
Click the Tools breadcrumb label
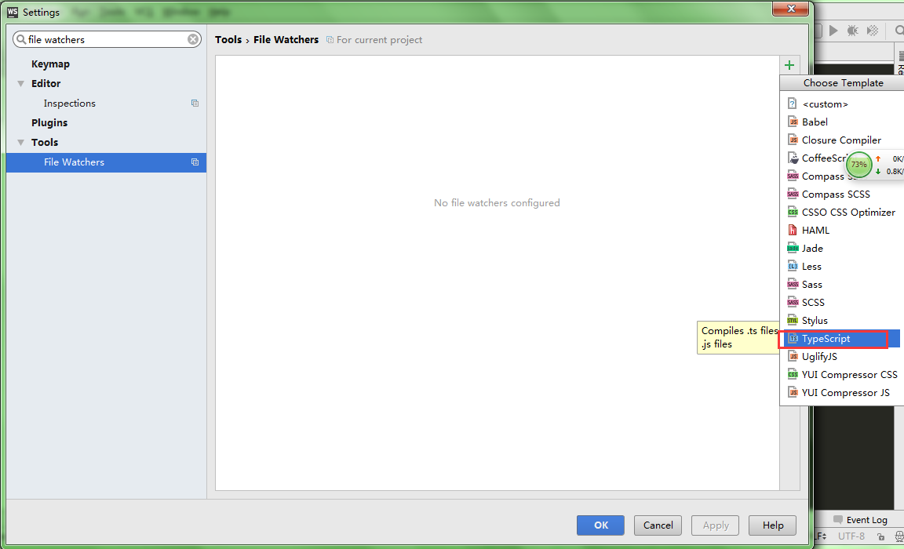click(x=228, y=40)
